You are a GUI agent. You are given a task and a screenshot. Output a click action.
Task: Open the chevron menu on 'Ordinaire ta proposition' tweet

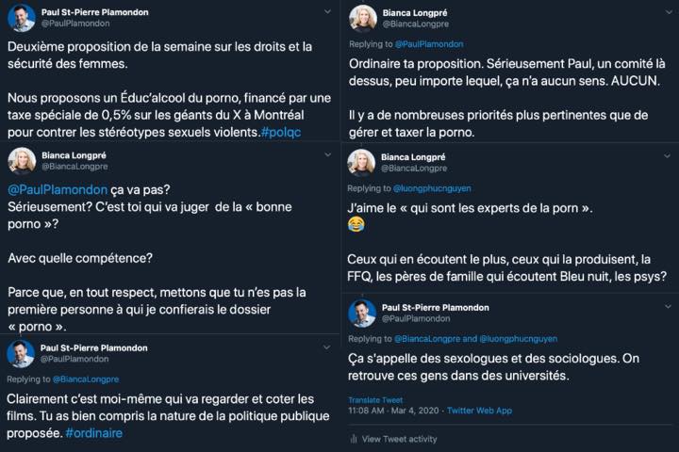[x=669, y=12]
